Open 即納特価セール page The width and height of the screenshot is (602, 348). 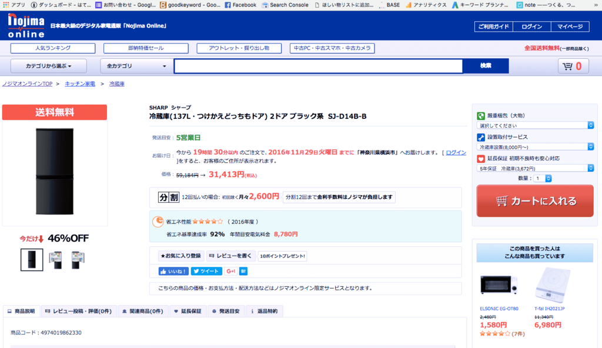146,48
